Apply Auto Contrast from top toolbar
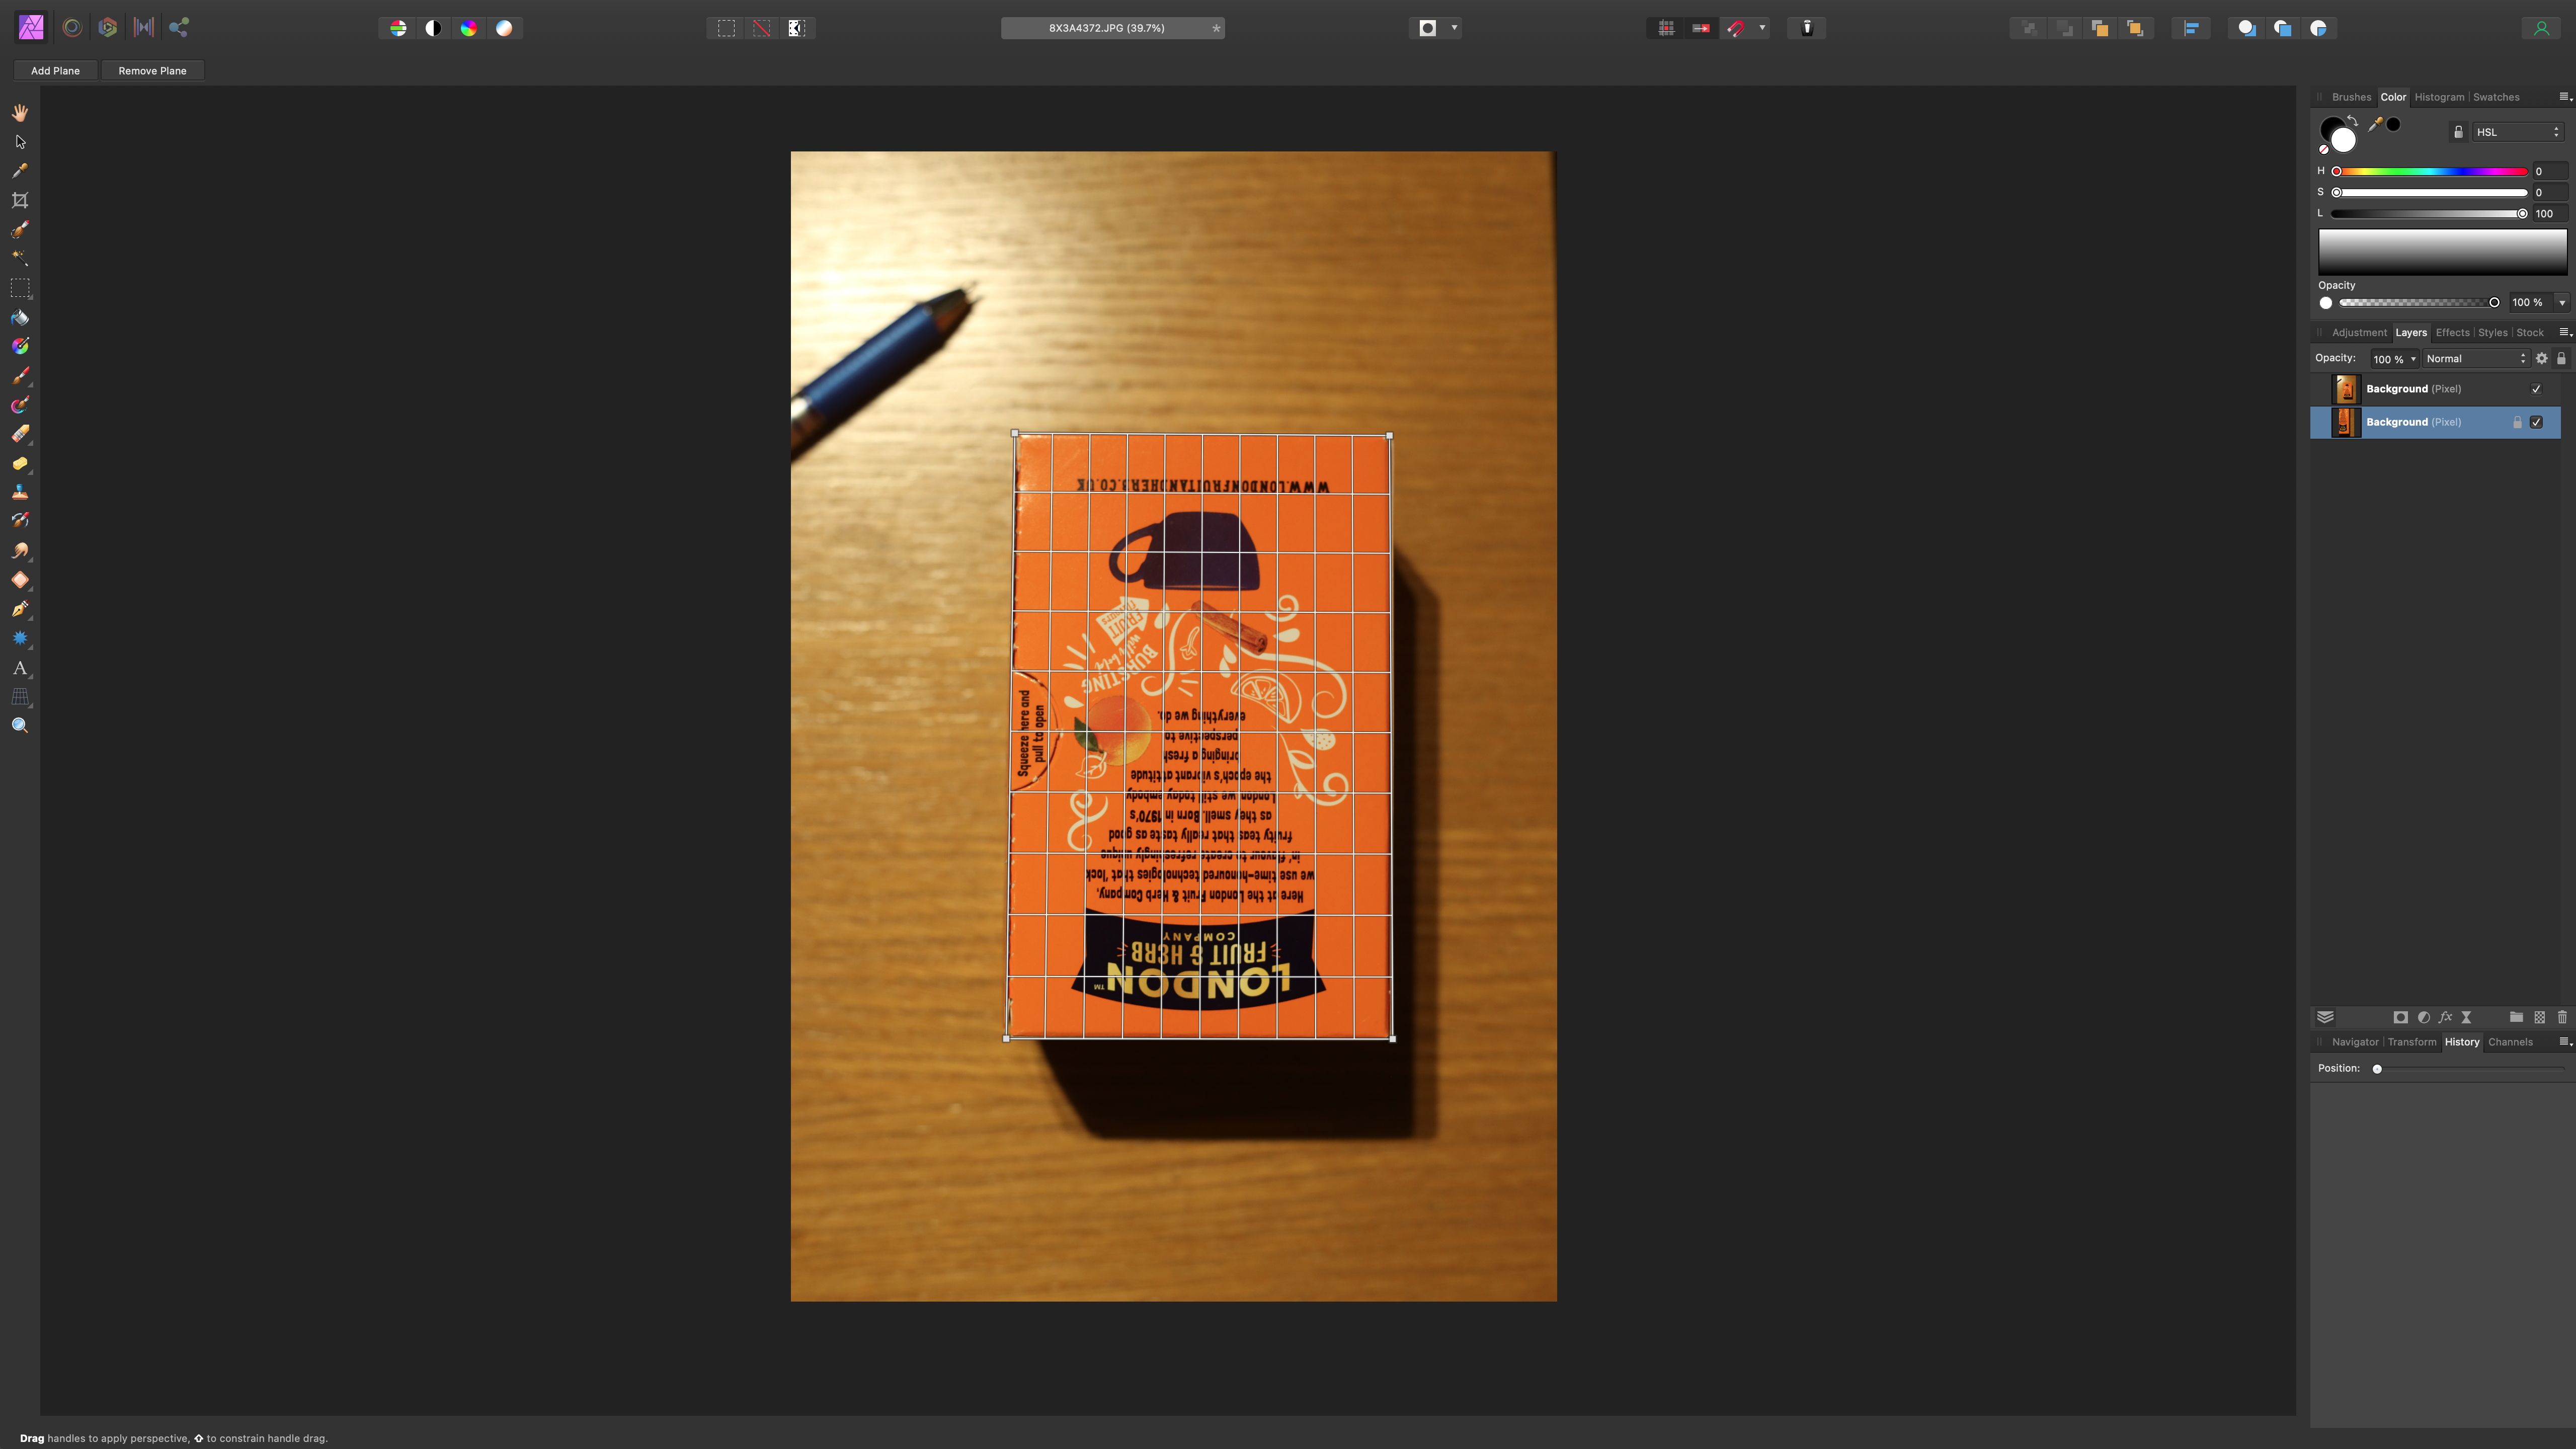 tap(433, 28)
